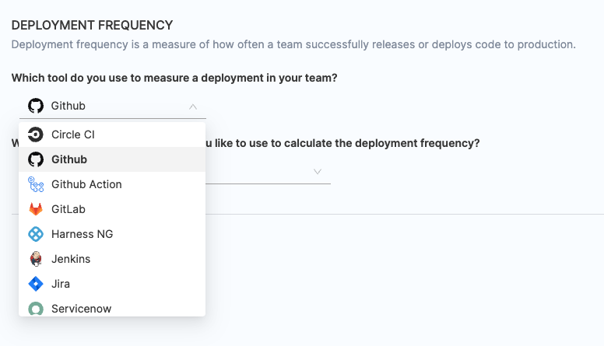Click the Harness NG icon
The height and width of the screenshot is (346, 604).
(x=35, y=234)
